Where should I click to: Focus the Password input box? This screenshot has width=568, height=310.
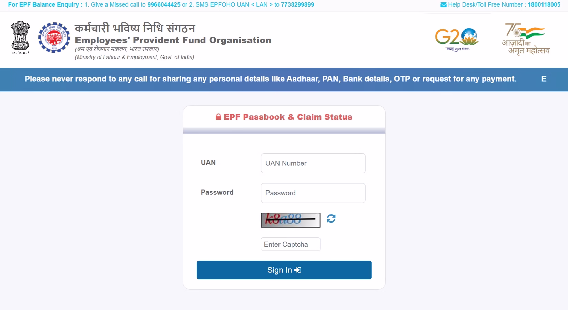(x=312, y=193)
